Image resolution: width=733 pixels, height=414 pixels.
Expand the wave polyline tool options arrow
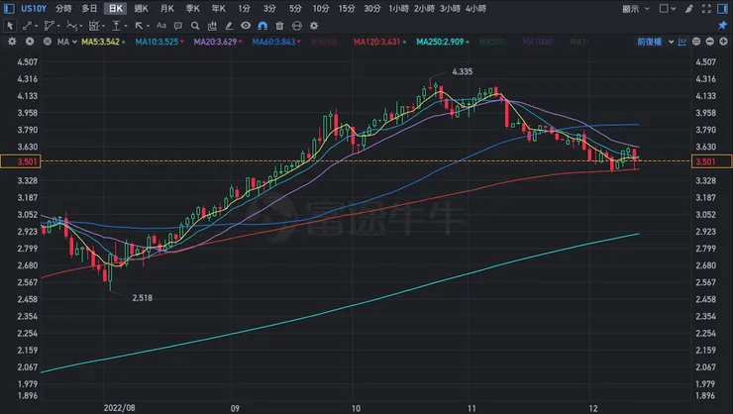tap(81, 26)
